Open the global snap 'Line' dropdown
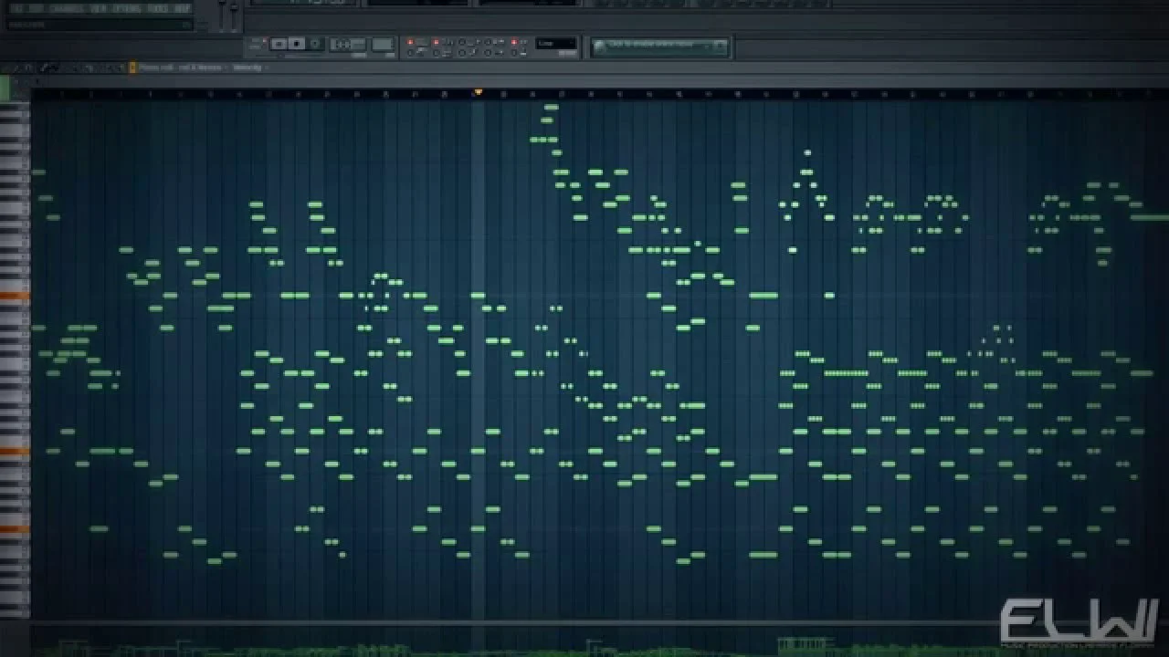The width and height of the screenshot is (1169, 657). (555, 44)
